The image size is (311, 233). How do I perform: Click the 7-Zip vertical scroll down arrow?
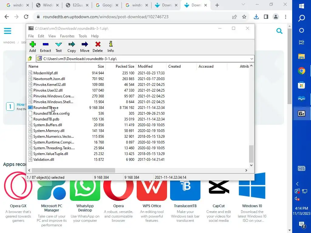[x=251, y=165]
